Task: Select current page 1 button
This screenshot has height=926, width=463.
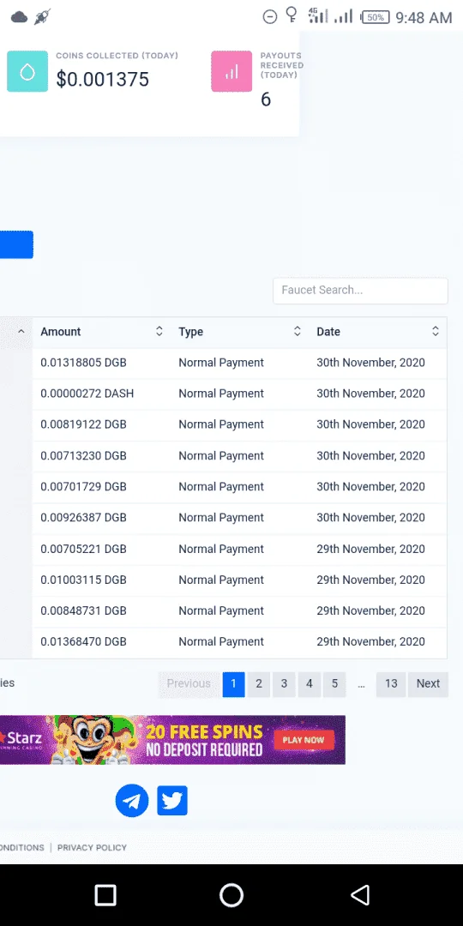Action: click(233, 684)
